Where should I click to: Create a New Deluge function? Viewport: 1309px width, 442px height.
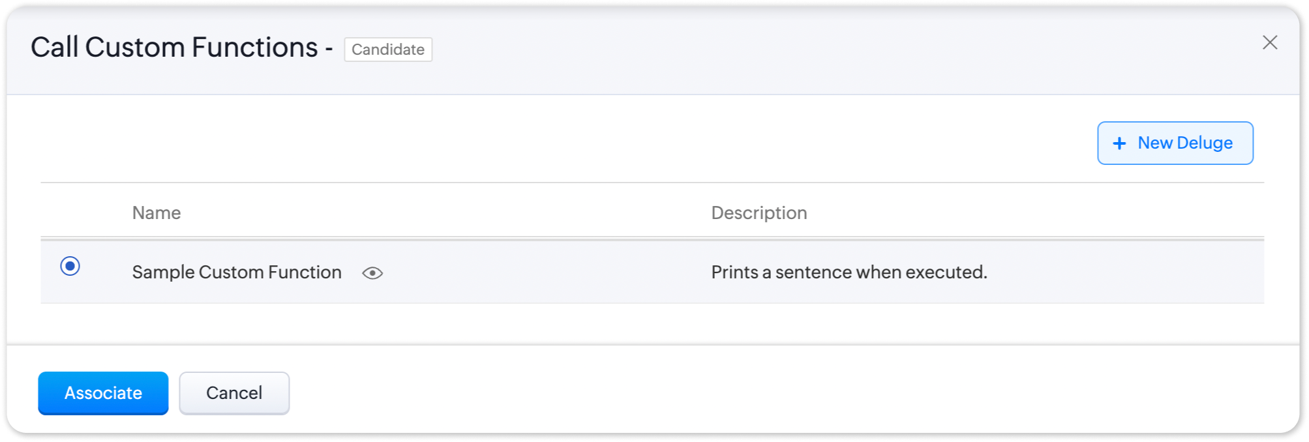(1175, 143)
